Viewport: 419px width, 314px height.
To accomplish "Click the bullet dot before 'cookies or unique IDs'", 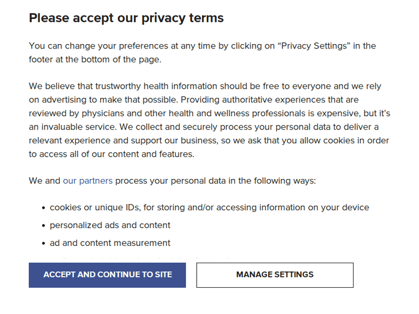I will (44, 208).
